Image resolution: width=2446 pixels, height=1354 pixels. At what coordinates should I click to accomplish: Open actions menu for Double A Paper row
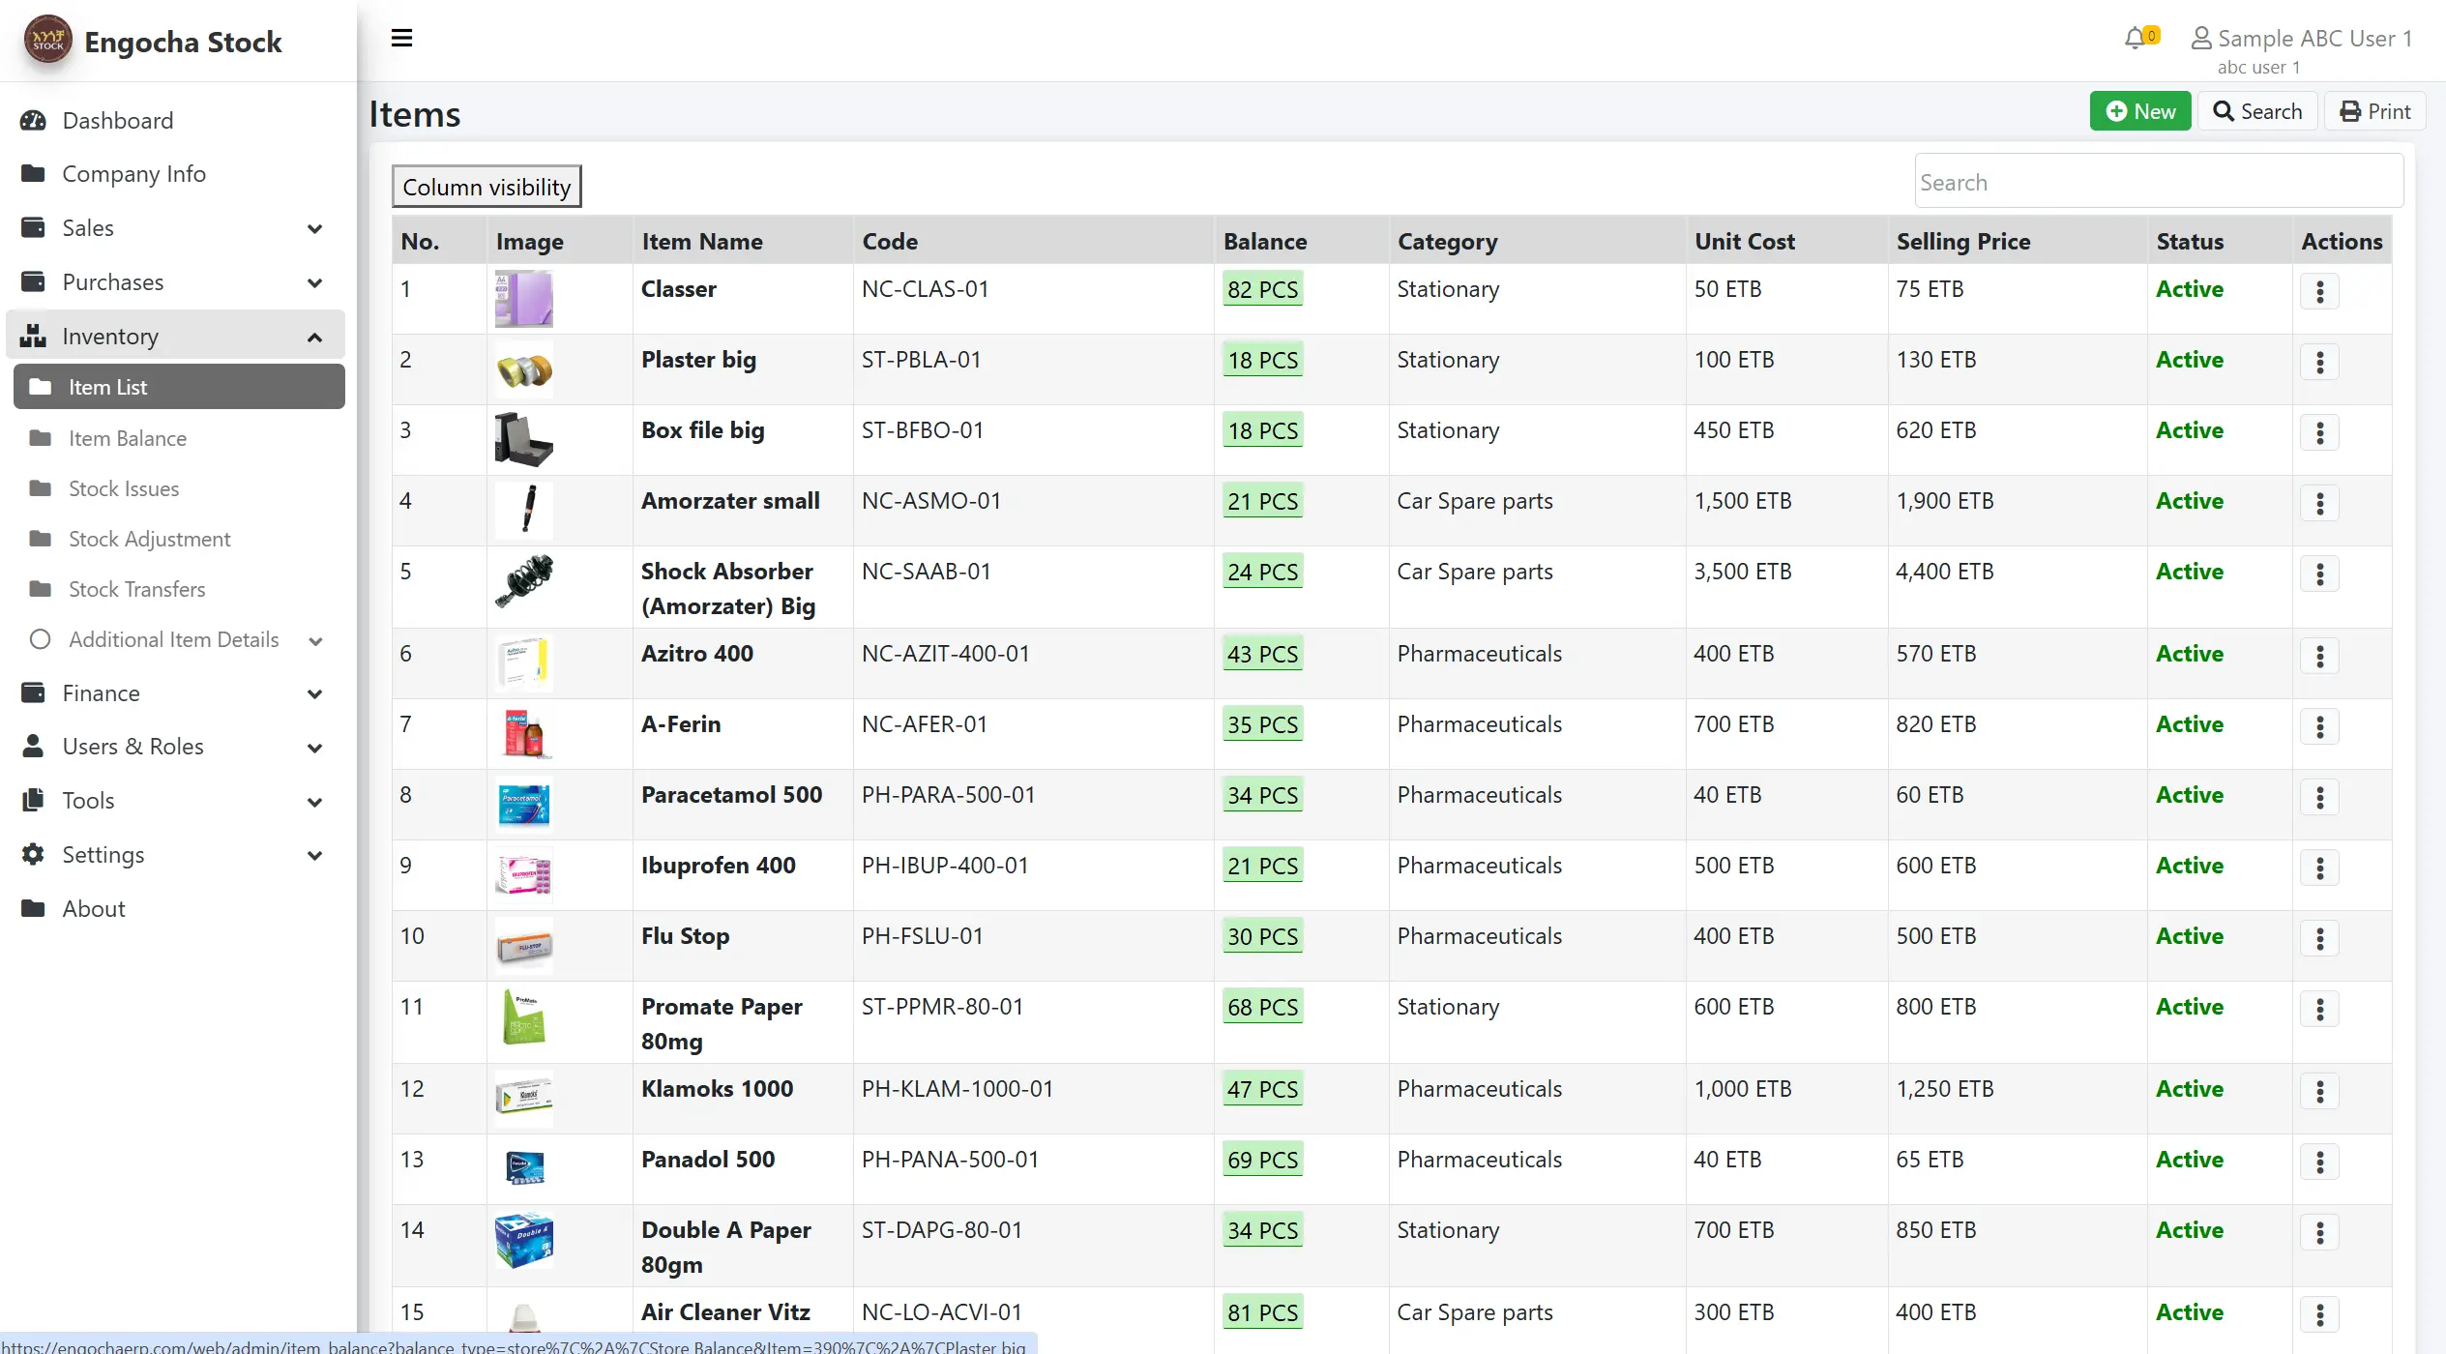(x=2319, y=1233)
